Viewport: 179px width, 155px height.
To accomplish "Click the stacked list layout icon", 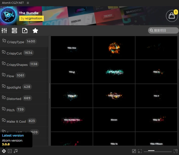I will [x=14, y=31].
